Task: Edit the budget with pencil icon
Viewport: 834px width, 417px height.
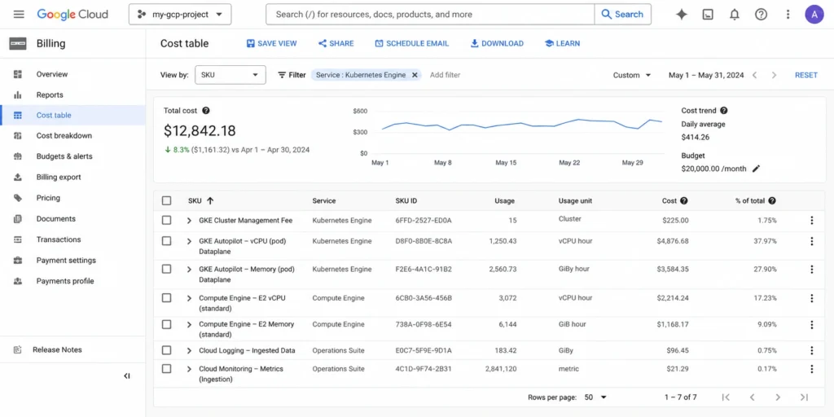Action: [756, 169]
